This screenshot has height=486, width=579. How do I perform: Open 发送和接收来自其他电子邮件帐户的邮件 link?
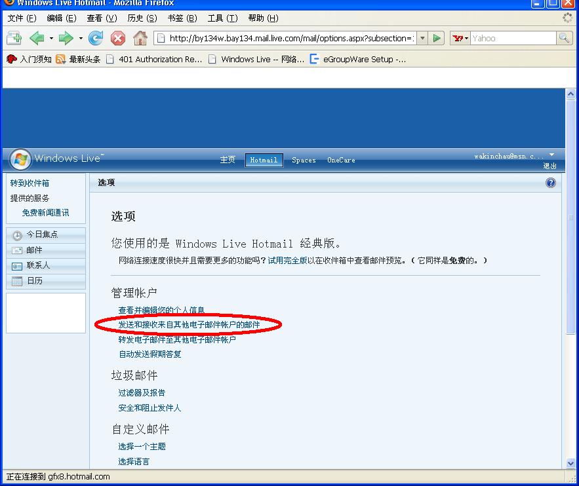point(189,324)
